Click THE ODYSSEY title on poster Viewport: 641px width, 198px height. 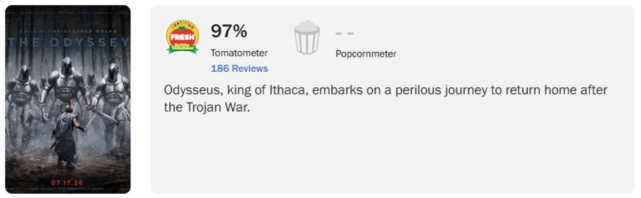pyautogui.click(x=68, y=42)
